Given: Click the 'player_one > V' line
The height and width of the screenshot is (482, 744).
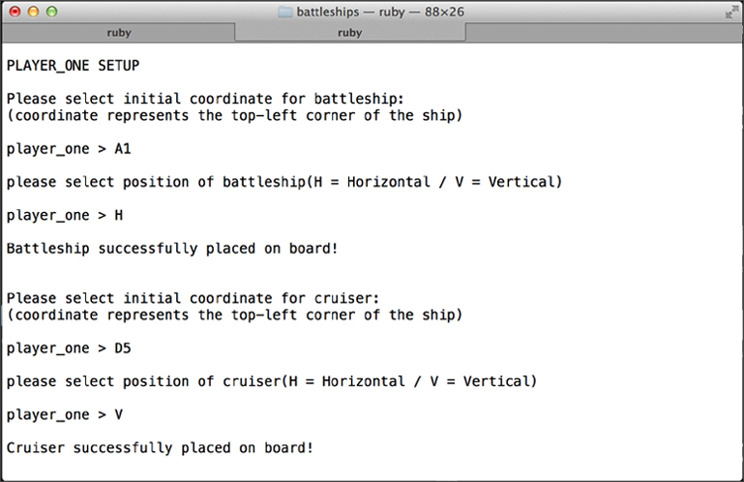Looking at the screenshot, I should pyautogui.click(x=65, y=414).
